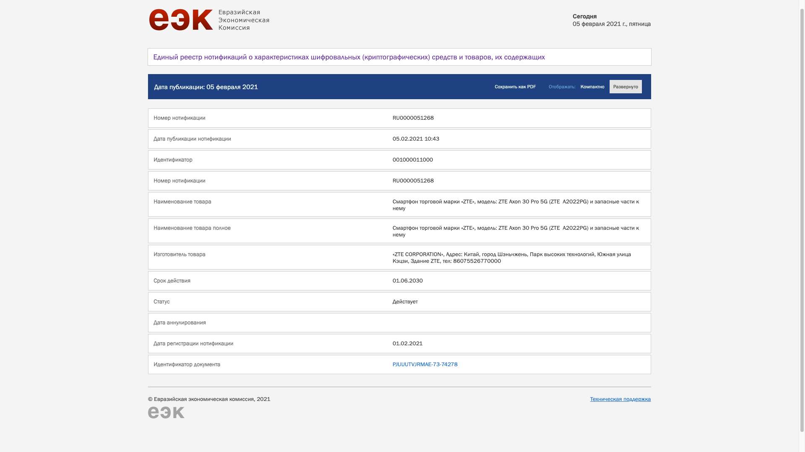805x452 pixels.
Task: Click the empty Дата аннулирования row
Action: (399, 323)
